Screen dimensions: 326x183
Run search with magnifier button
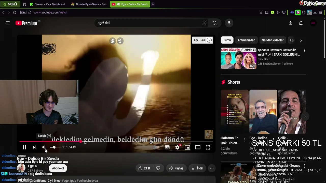[x=215, y=23]
